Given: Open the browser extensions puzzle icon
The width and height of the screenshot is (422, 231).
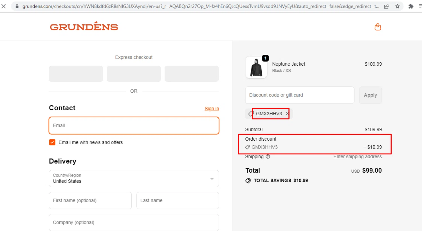Looking at the screenshot, I should coord(411,6).
